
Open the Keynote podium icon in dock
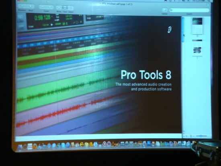pos(153,143)
